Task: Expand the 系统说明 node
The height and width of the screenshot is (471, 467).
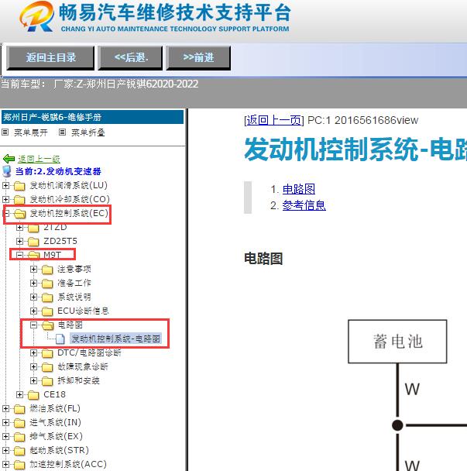Action: pyautogui.click(x=33, y=297)
